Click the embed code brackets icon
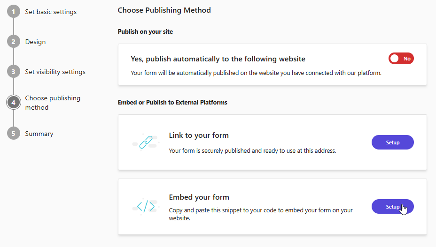Screen dimensions: 436x247 coord(145,206)
